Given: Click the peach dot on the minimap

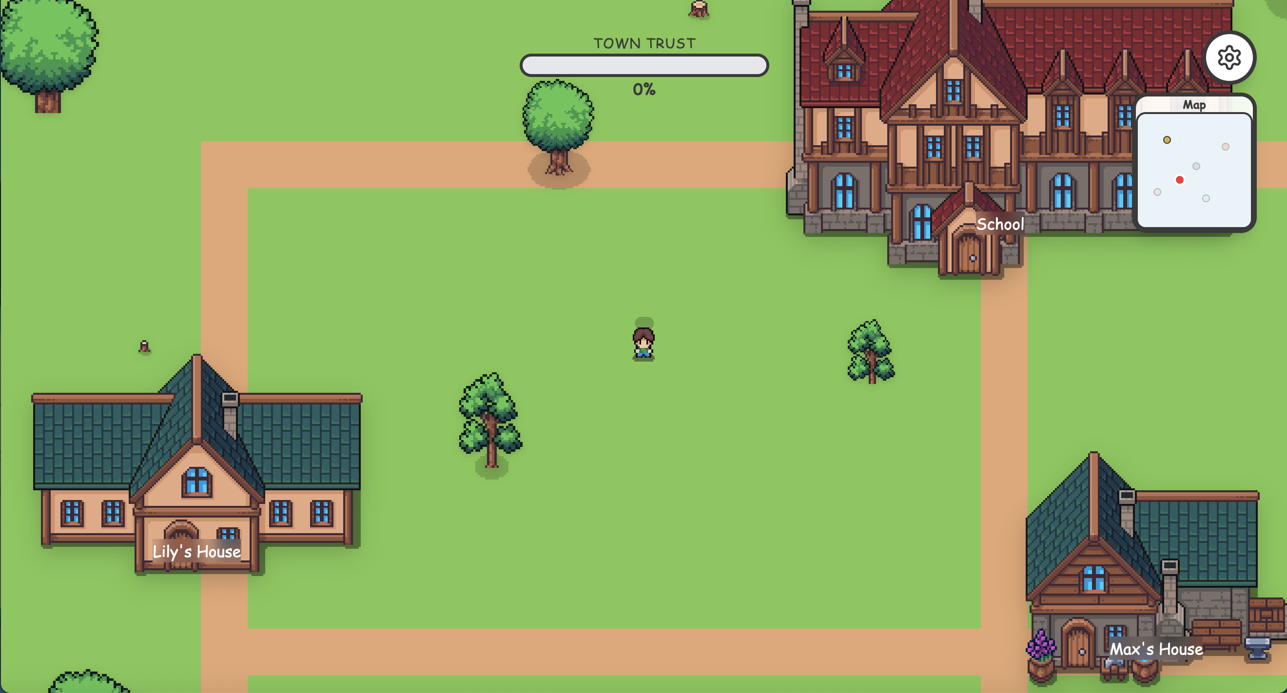Looking at the screenshot, I should pos(1225,147).
